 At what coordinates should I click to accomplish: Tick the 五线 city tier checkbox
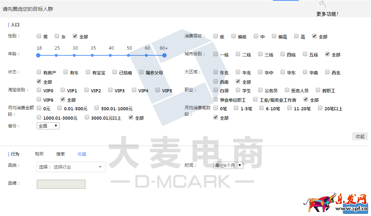(305, 54)
